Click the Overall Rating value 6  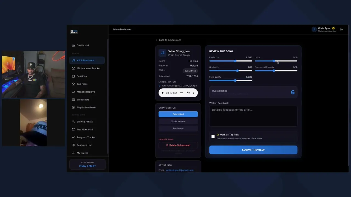[293, 92]
